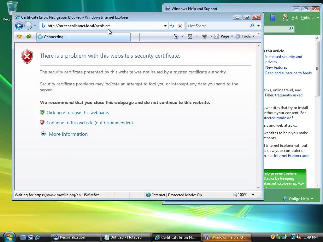Click the Add to Favorites star-plus icon
This screenshot has width=323, height=242.
click(29, 37)
